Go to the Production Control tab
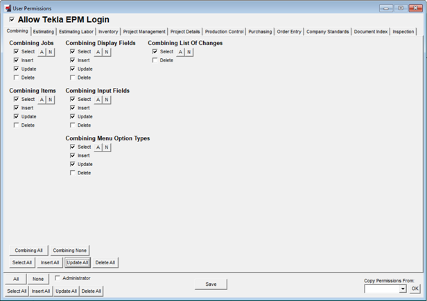This screenshot has height=301, width=427. 224,32
